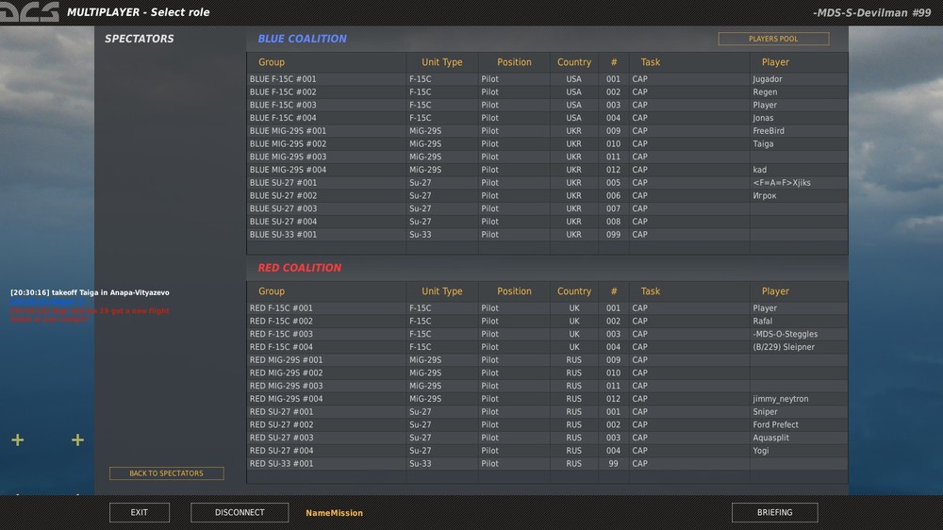The image size is (943, 530).
Task: Select RED F-15C #002 slot
Action: pyautogui.click(x=547, y=322)
